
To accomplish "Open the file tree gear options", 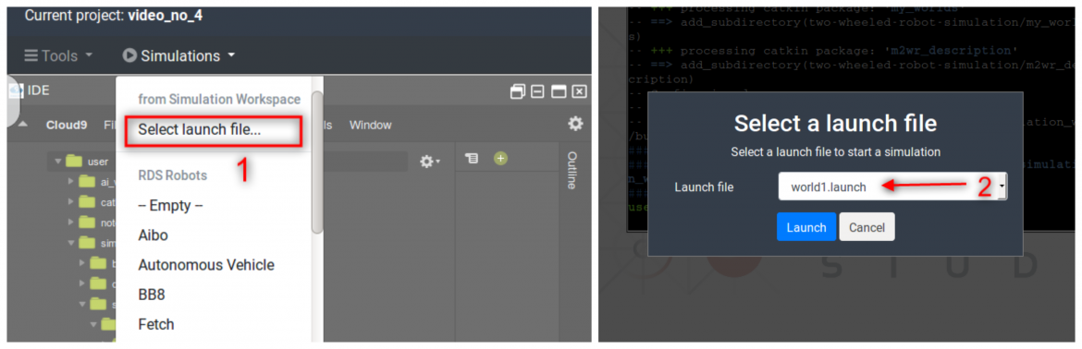I will point(428,162).
